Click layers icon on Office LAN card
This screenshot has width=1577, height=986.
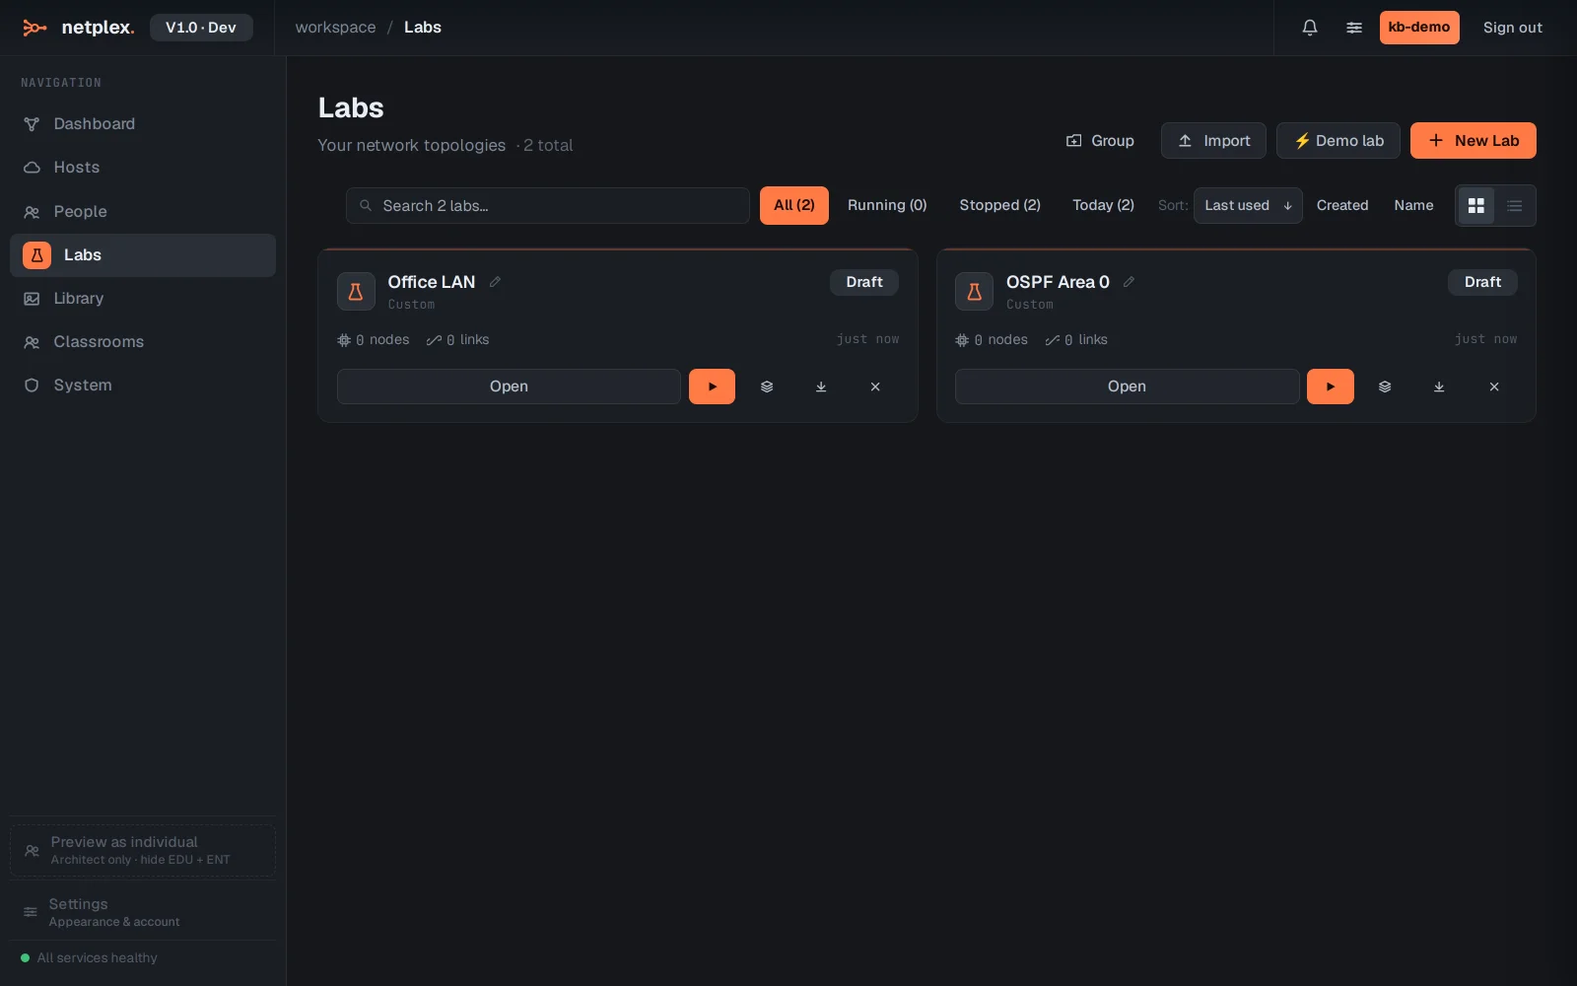[767, 387]
